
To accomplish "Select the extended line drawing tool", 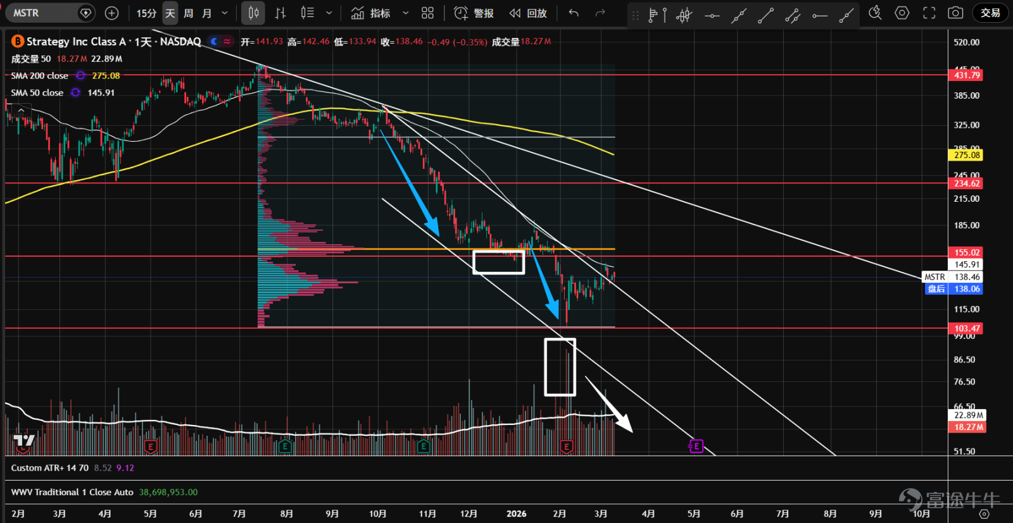I will (739, 15).
